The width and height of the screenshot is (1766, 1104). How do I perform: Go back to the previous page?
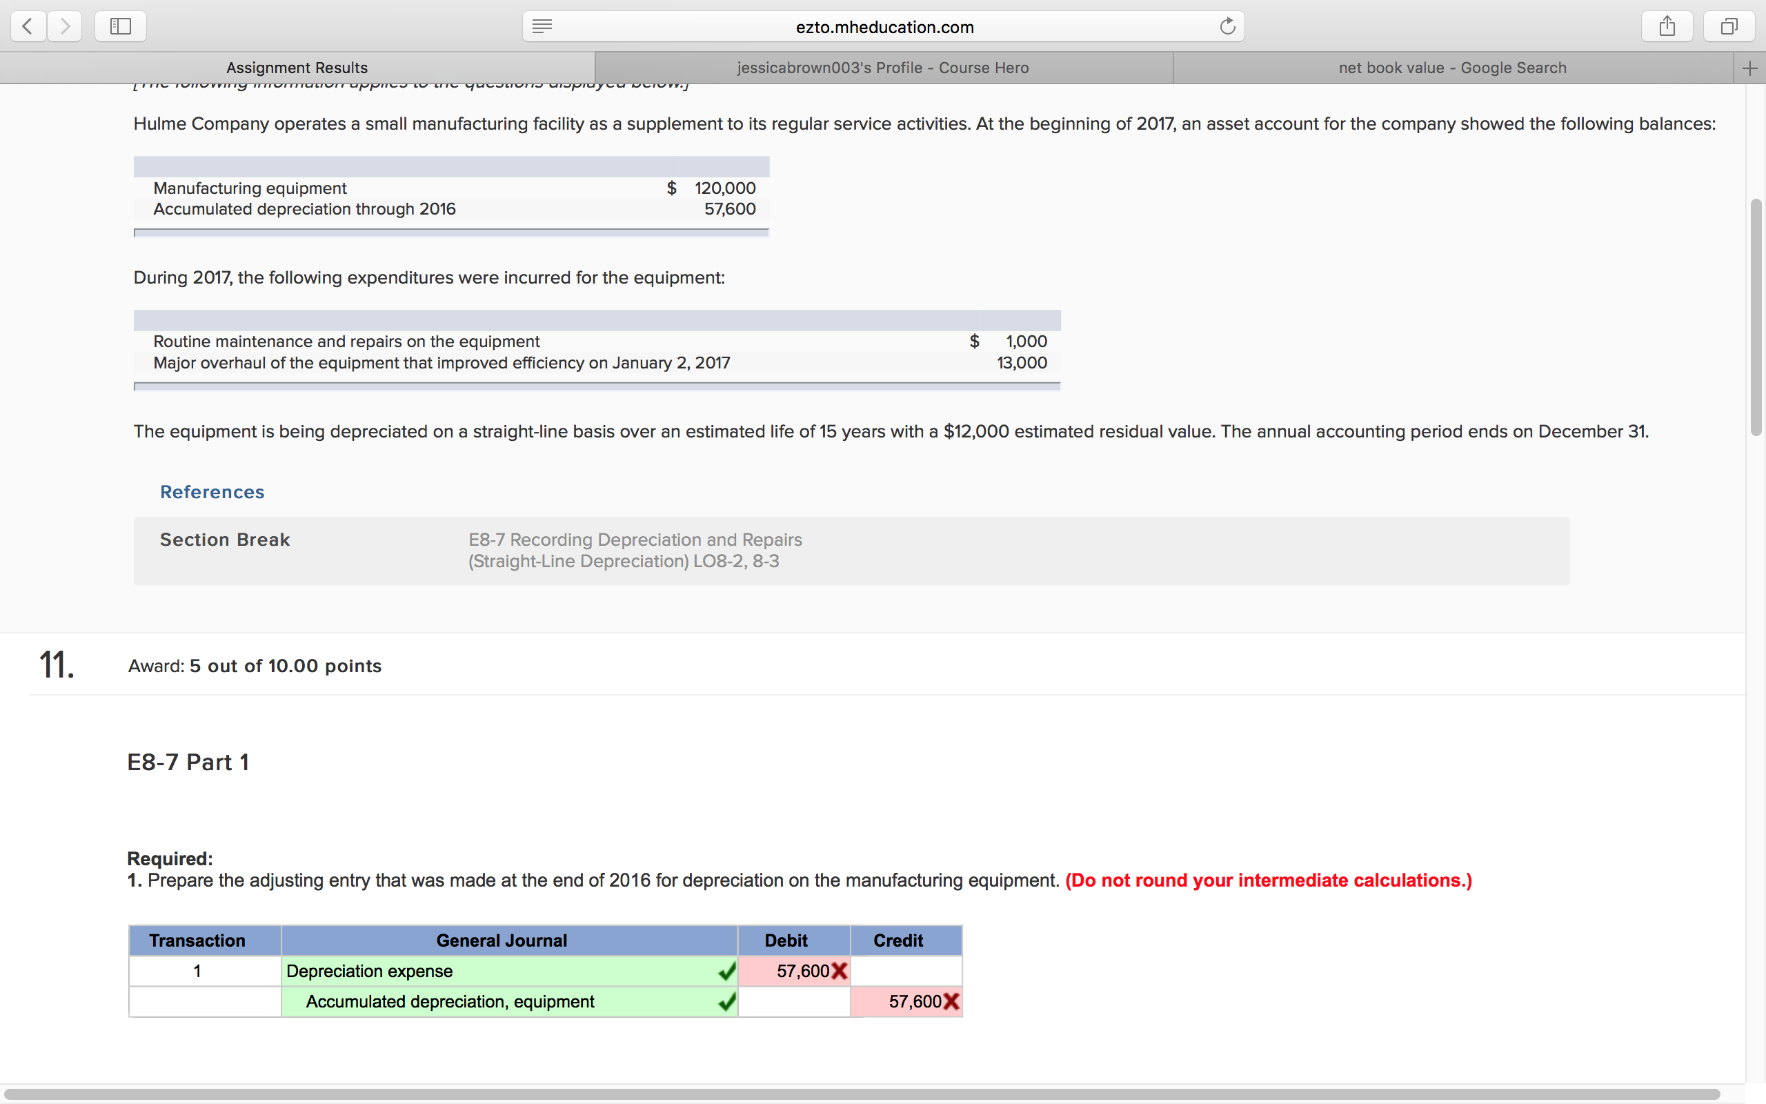point(28,27)
